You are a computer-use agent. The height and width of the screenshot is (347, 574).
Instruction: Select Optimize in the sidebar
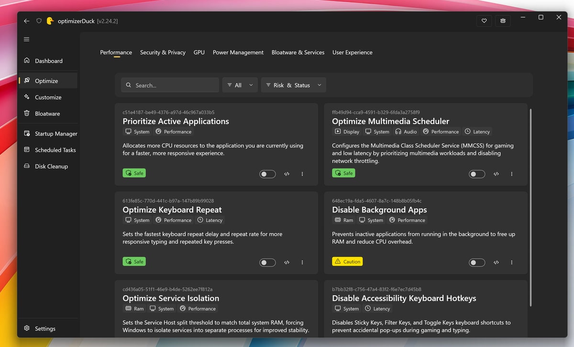(48, 81)
